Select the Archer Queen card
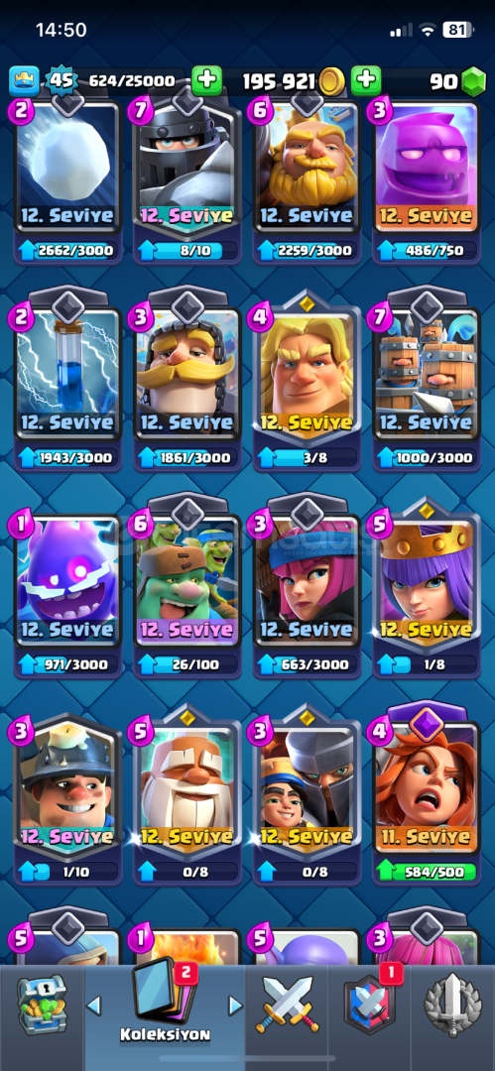Image resolution: width=495 pixels, height=1071 pixels. (x=426, y=594)
